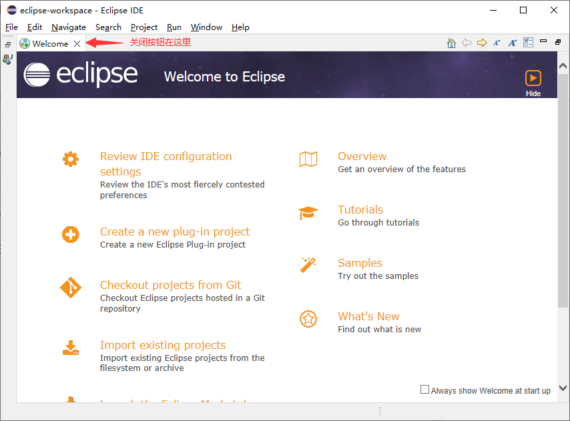Click the yellow navigate-forward arrow
570x421 pixels.
tap(482, 43)
